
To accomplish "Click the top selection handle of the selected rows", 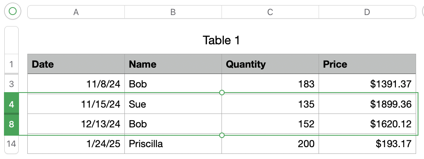I will (222, 93).
